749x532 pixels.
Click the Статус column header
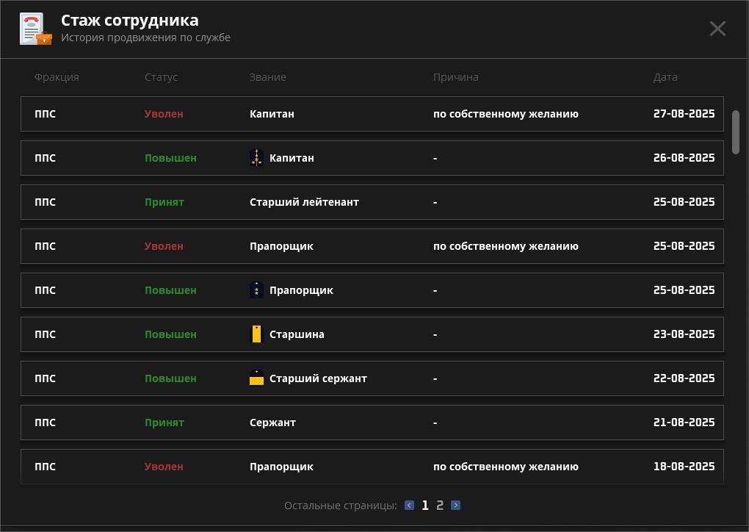(161, 77)
